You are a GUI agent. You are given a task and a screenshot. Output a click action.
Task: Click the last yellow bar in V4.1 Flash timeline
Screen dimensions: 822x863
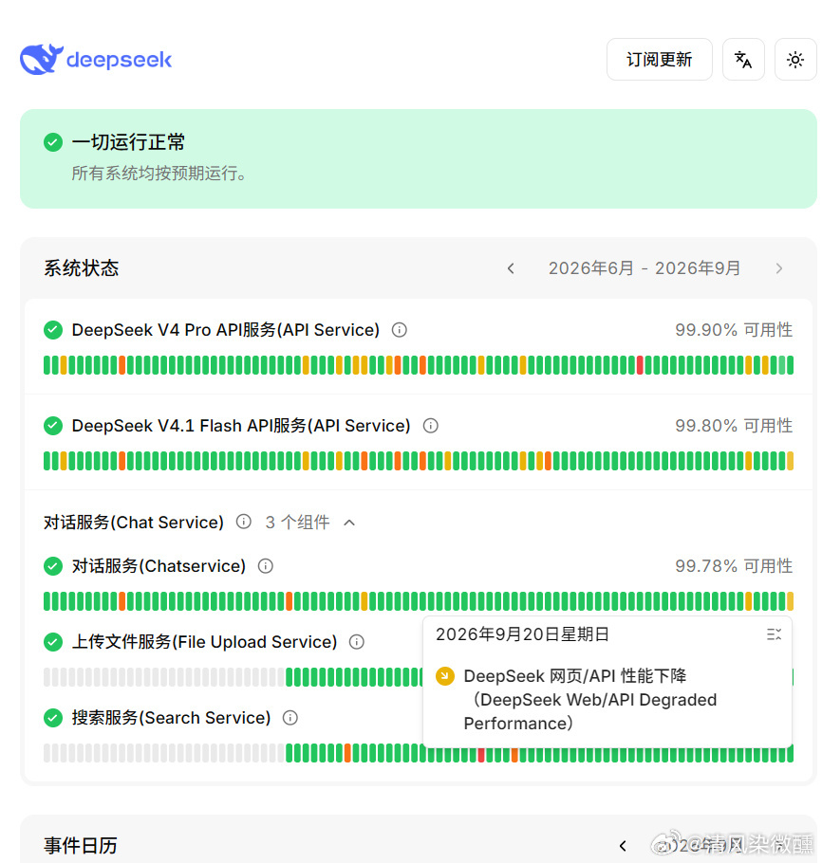tap(790, 461)
